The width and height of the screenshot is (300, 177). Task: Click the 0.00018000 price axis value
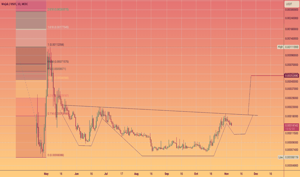(x=292, y=116)
